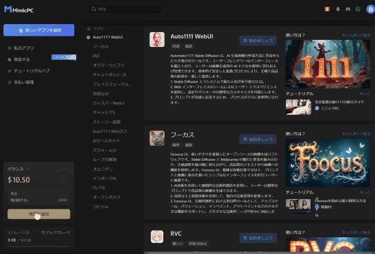Click もっと next to Auto1111 チュートリアル
This screenshot has width=375, height=254.
tap(365, 93)
